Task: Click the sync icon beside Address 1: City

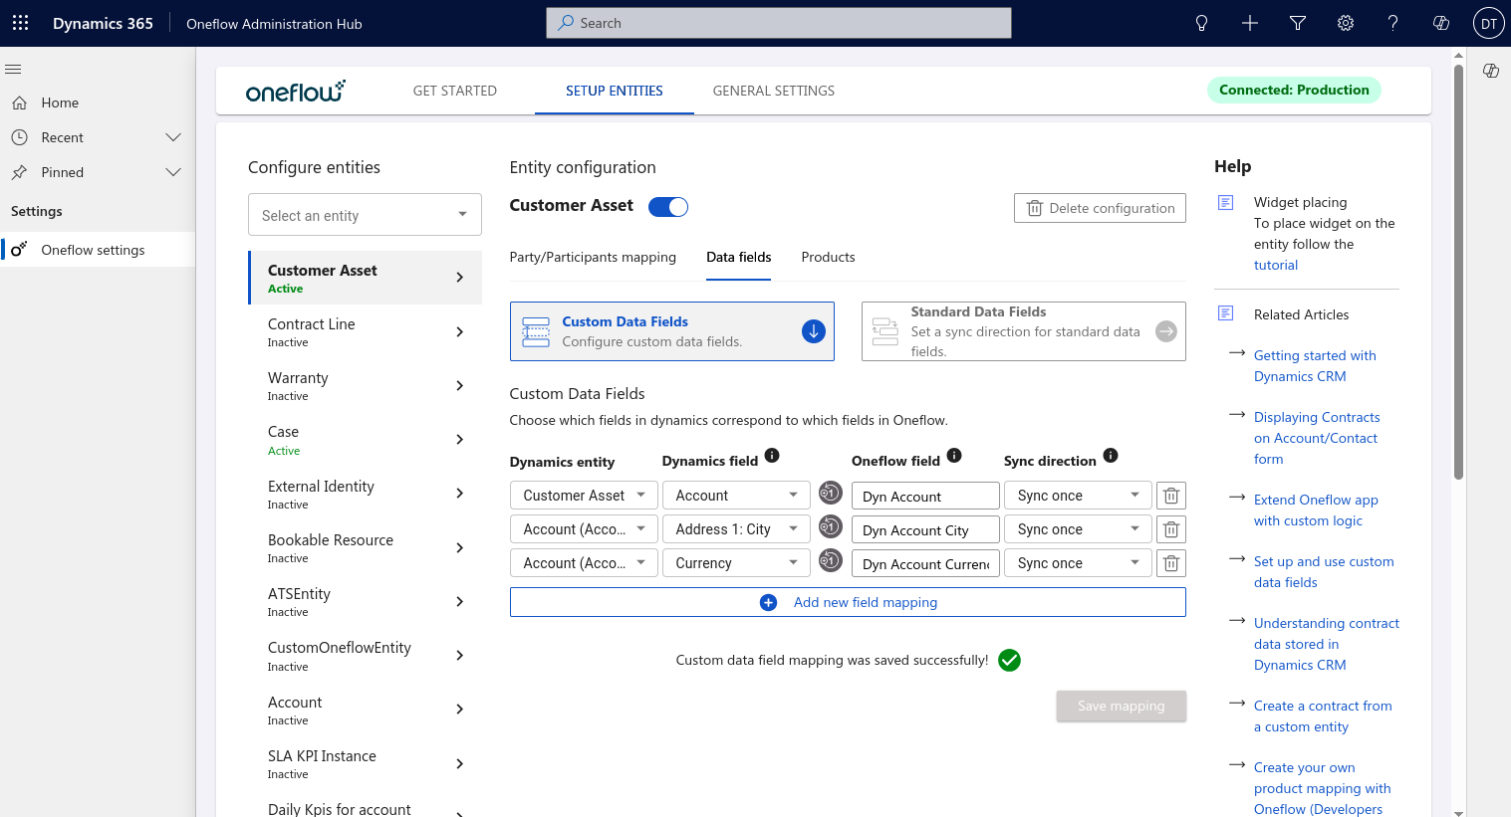Action: click(830, 526)
